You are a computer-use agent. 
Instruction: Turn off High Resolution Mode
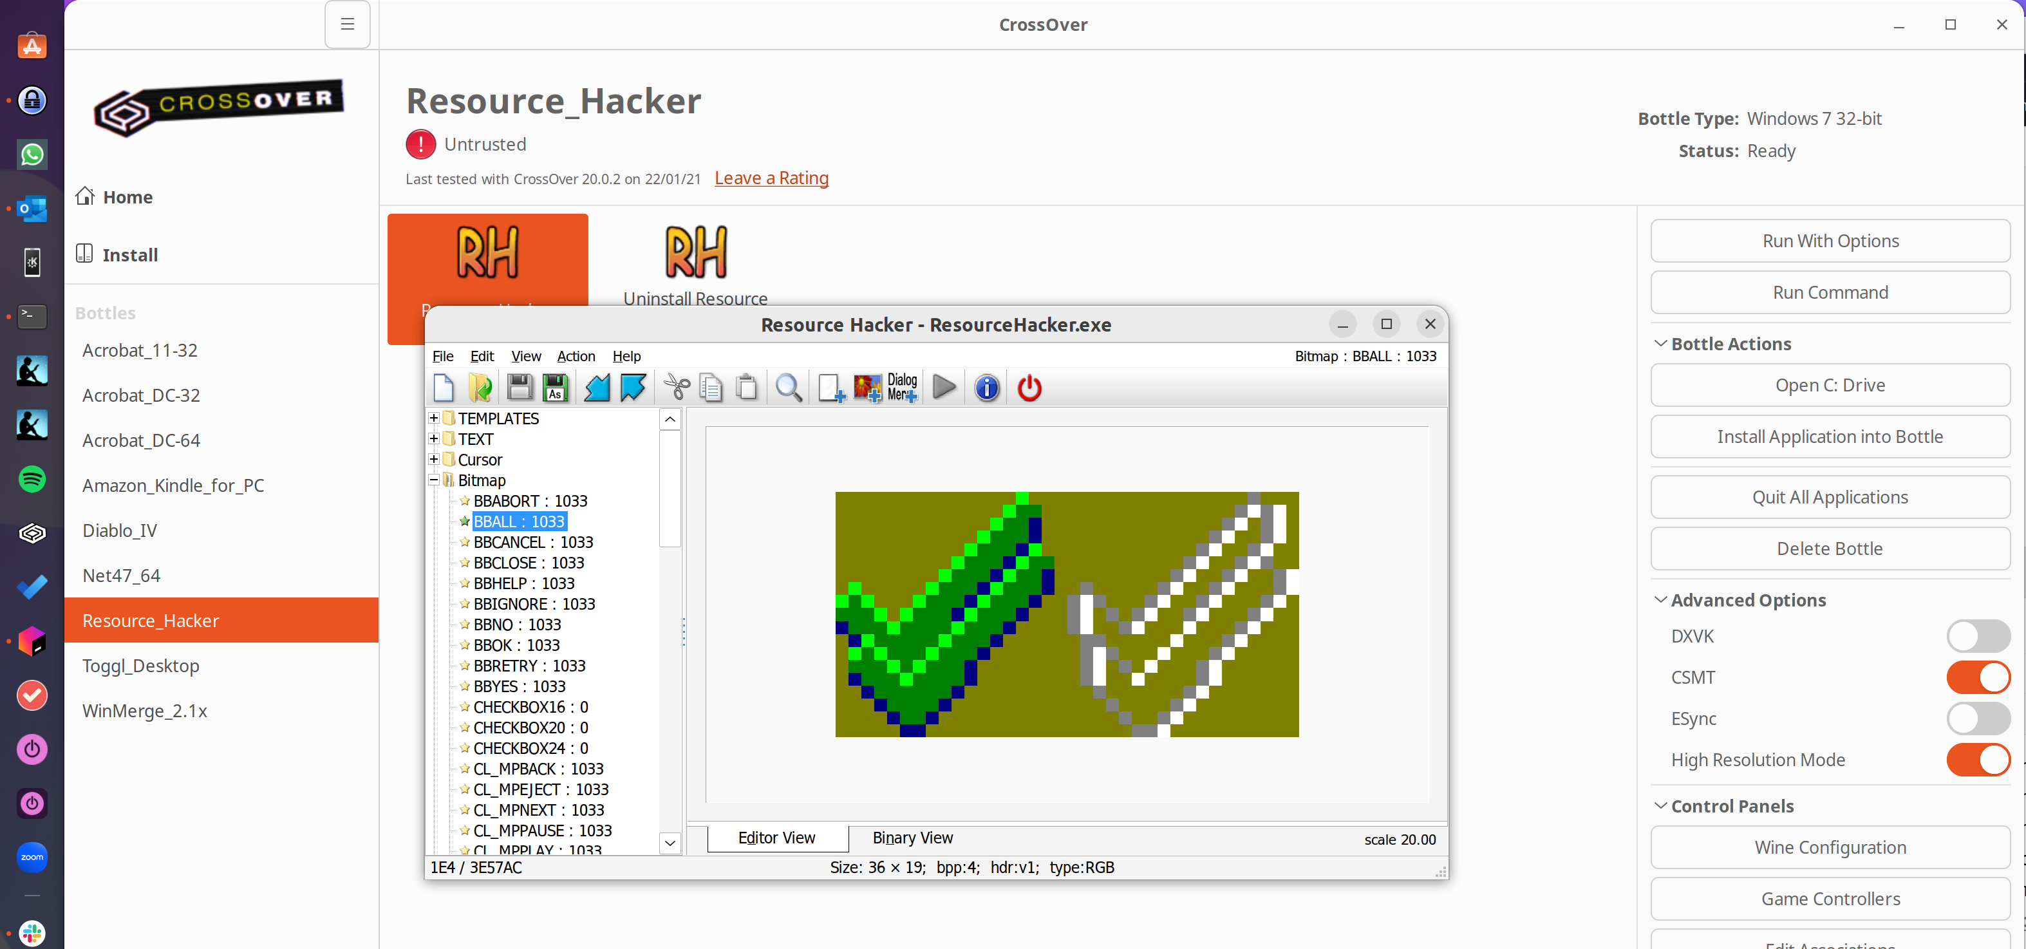1978,760
